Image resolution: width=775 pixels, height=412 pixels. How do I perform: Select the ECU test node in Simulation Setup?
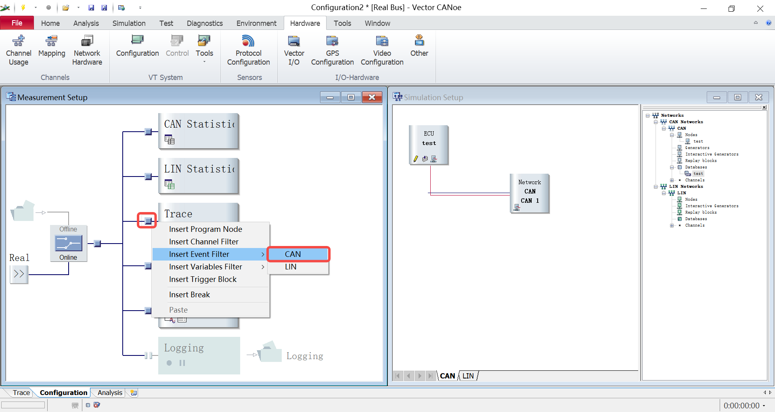click(429, 145)
